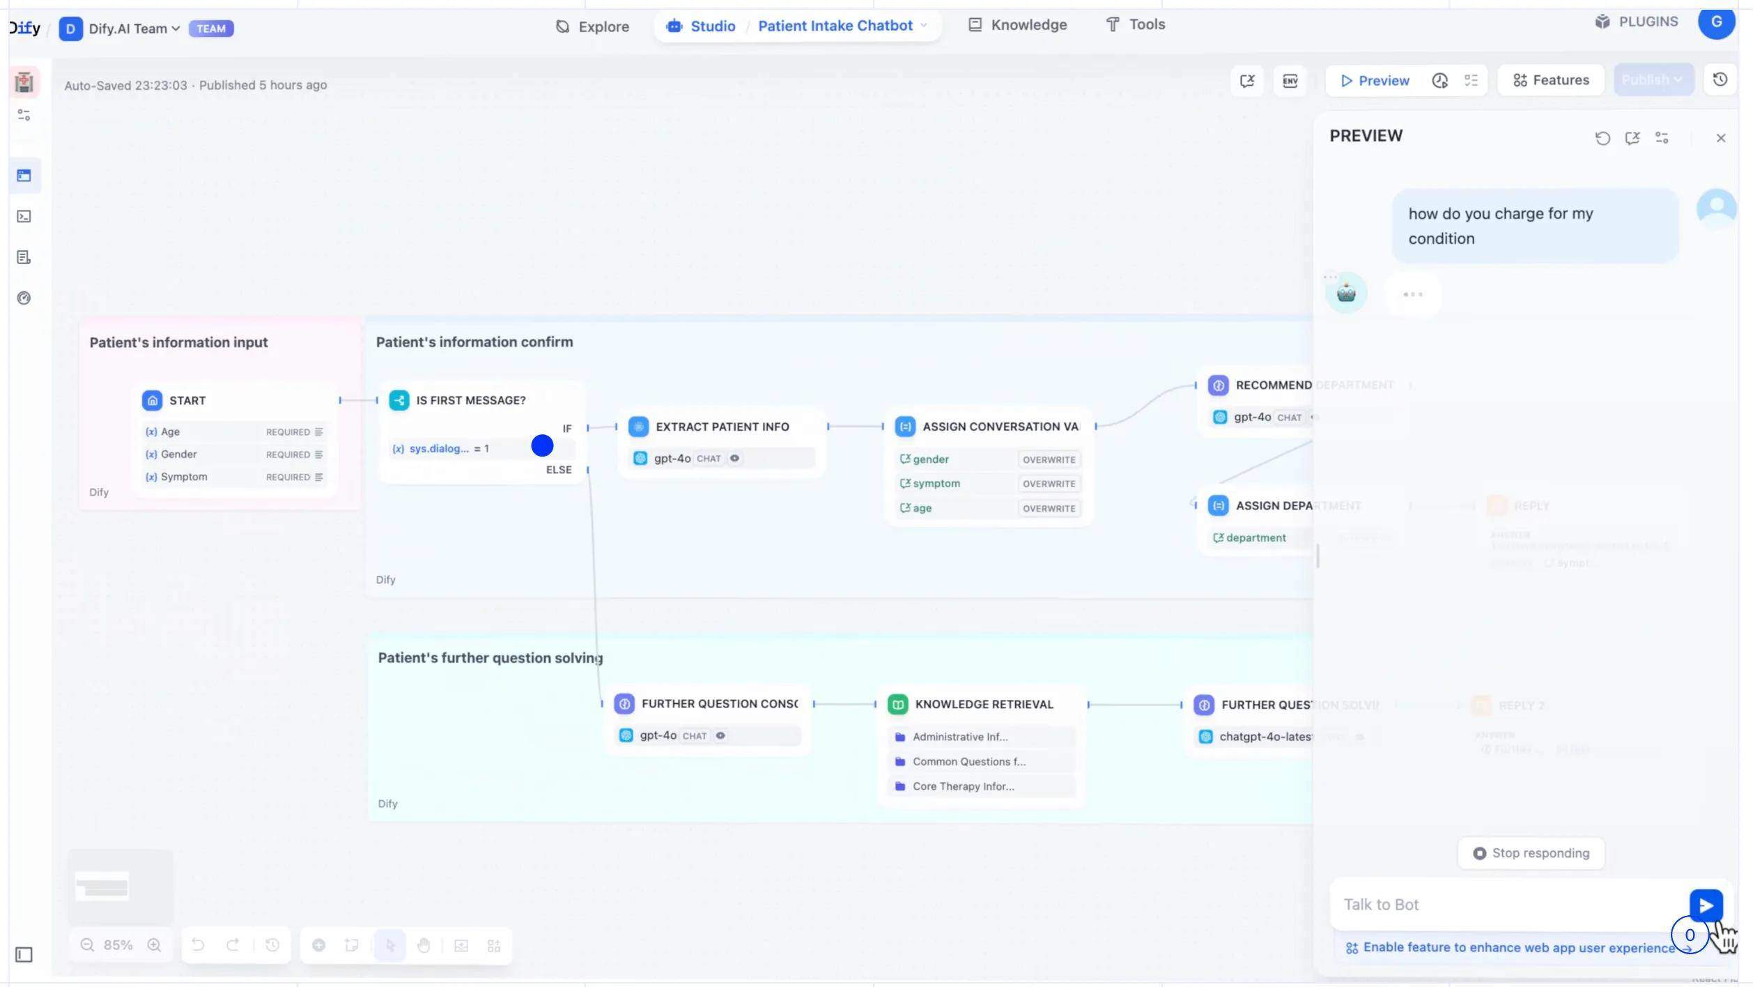1753x987 pixels.
Task: Click the minimap thumbnail
Action: click(x=121, y=887)
